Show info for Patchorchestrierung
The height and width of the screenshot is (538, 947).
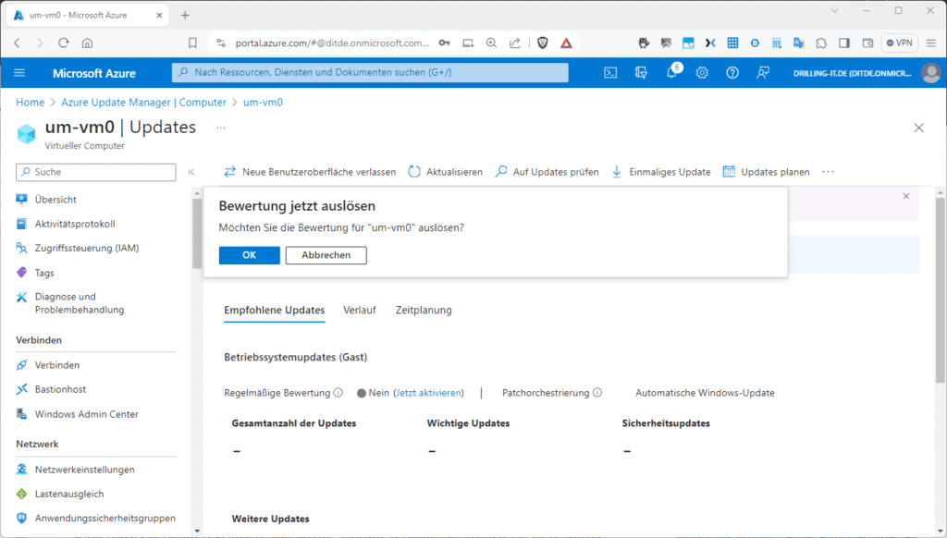click(x=597, y=393)
